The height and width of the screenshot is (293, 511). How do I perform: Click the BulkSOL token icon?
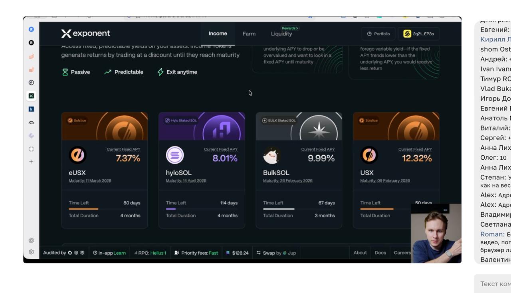(x=271, y=155)
